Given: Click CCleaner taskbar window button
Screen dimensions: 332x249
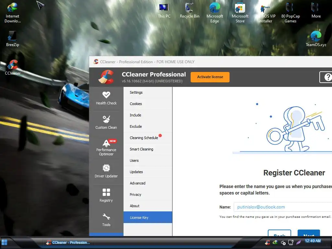Looking at the screenshot, I should [68, 243].
